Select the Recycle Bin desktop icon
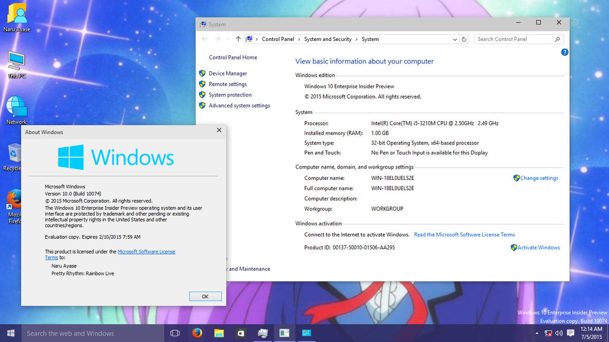The height and width of the screenshot is (342, 609). pos(13,157)
